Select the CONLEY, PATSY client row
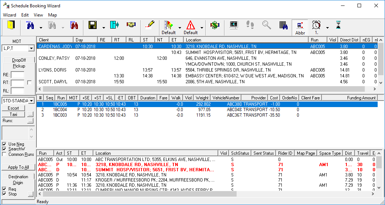The width and height of the screenshot is (385, 205). click(208, 58)
